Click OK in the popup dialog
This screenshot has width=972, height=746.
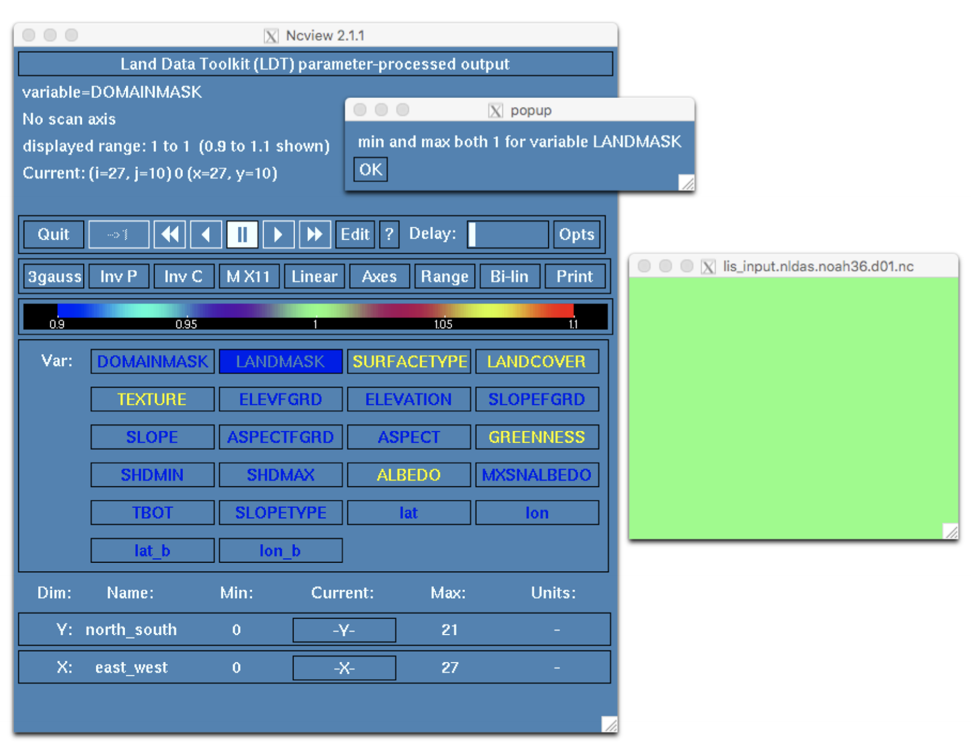[x=371, y=169]
